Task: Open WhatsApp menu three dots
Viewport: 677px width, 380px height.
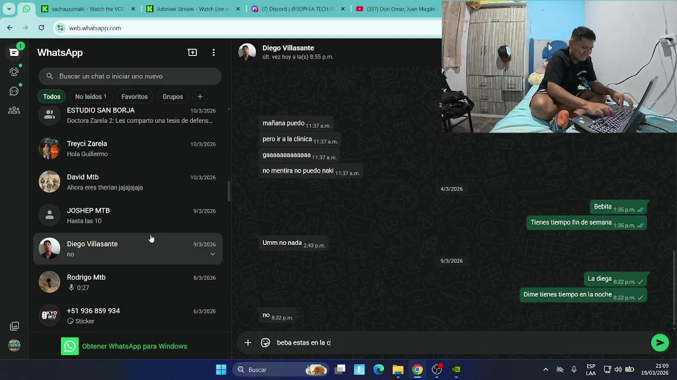Action: (x=214, y=53)
